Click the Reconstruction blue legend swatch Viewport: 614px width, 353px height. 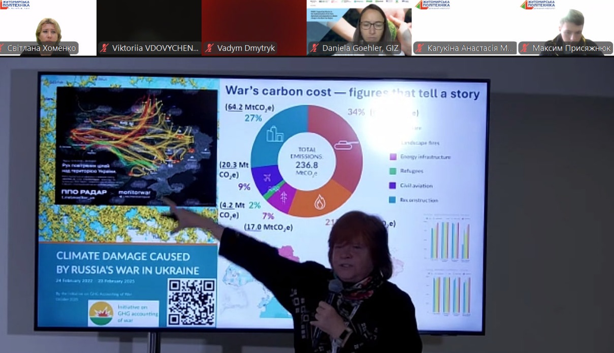point(393,200)
